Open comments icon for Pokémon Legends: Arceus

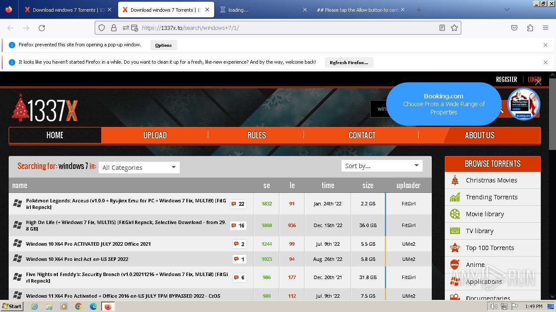coord(238,204)
